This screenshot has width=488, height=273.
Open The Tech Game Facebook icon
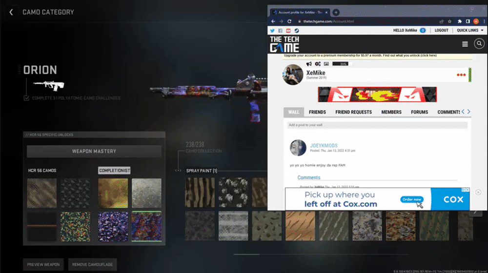[x=280, y=31]
